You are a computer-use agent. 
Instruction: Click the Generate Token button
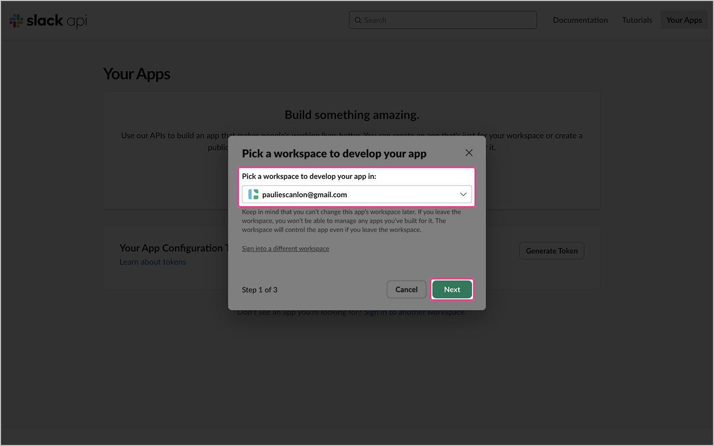[551, 251]
